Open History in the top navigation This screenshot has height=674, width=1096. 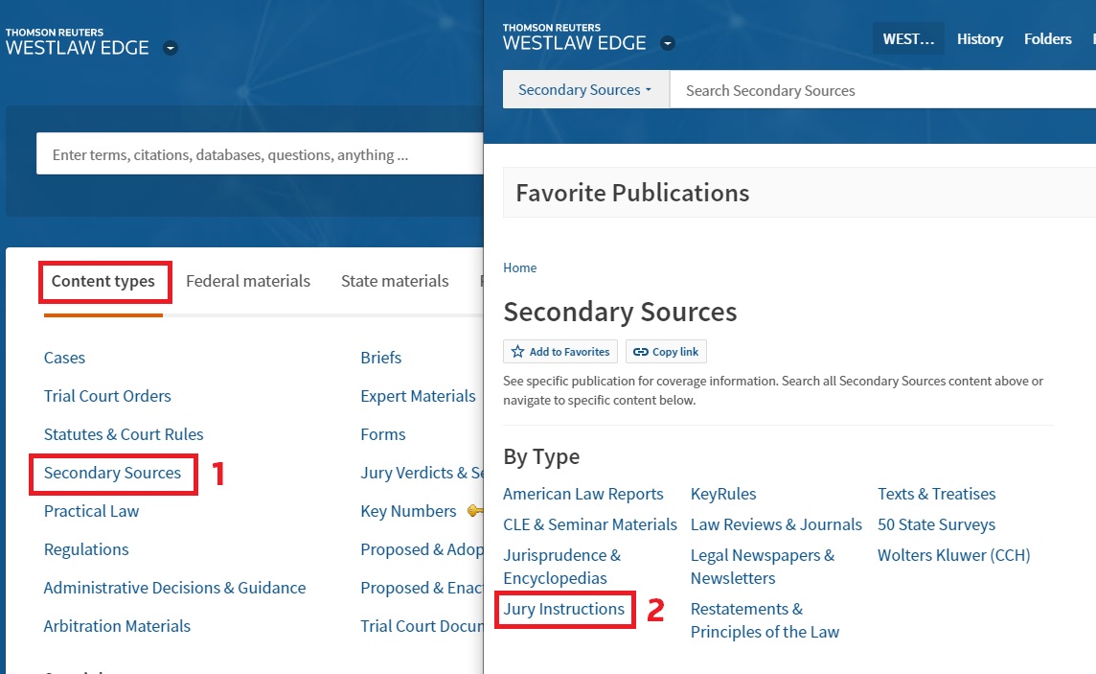(x=979, y=39)
